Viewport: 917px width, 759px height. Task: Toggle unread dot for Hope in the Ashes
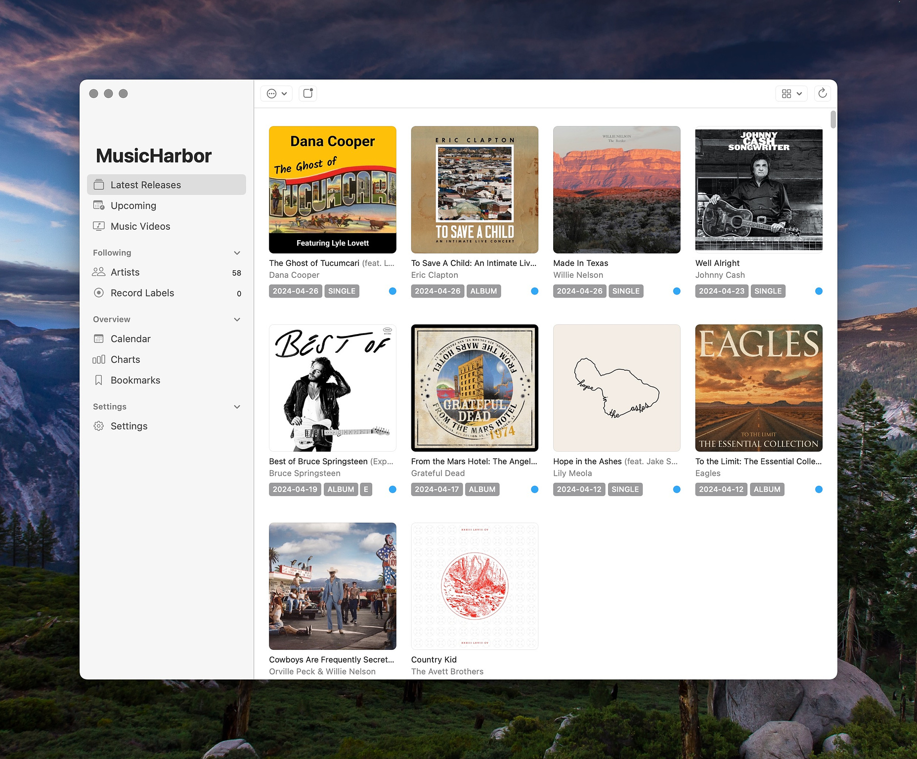677,489
